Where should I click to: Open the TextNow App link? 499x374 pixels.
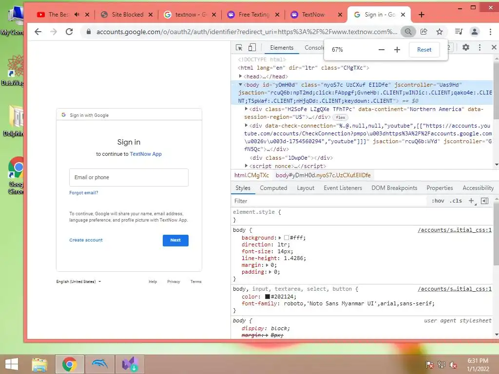[x=146, y=154]
